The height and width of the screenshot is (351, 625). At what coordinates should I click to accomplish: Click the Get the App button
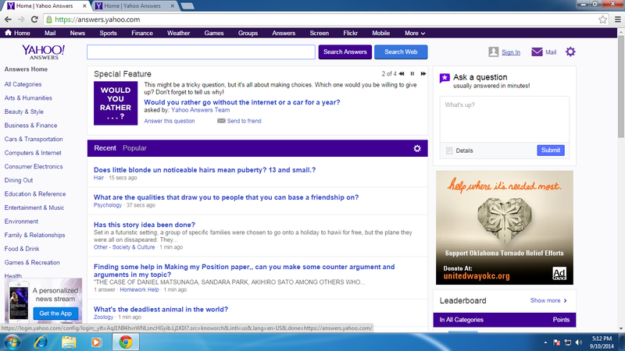(x=55, y=314)
